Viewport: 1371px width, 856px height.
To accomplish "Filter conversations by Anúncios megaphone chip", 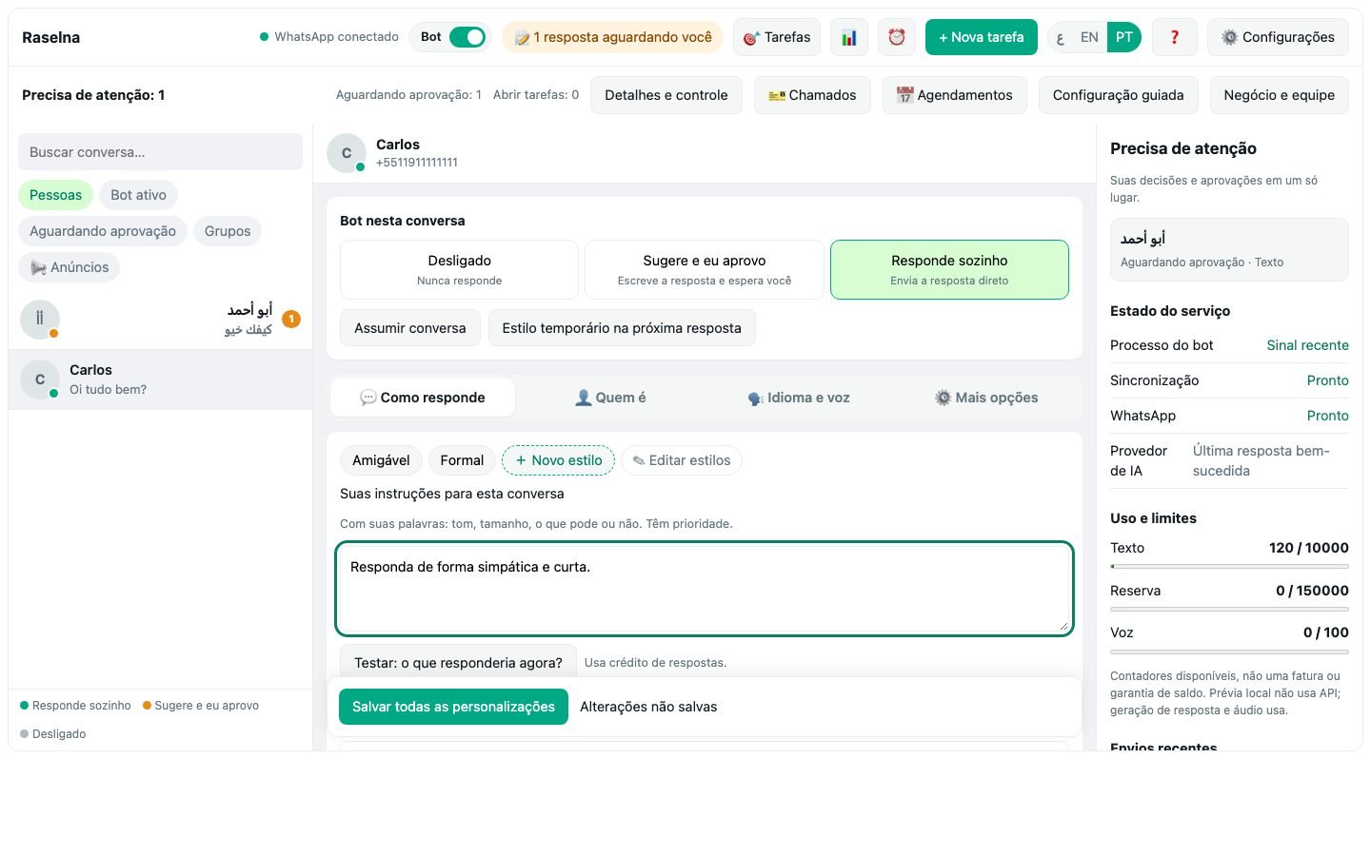I will [70, 267].
